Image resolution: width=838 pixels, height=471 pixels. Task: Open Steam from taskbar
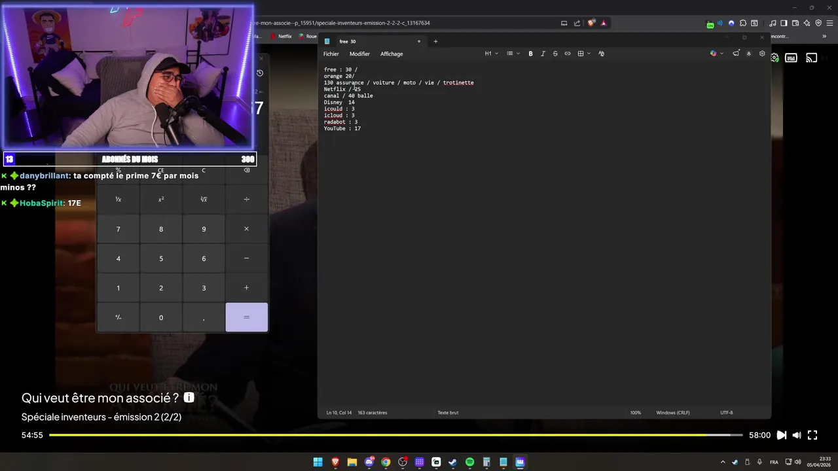(452, 462)
